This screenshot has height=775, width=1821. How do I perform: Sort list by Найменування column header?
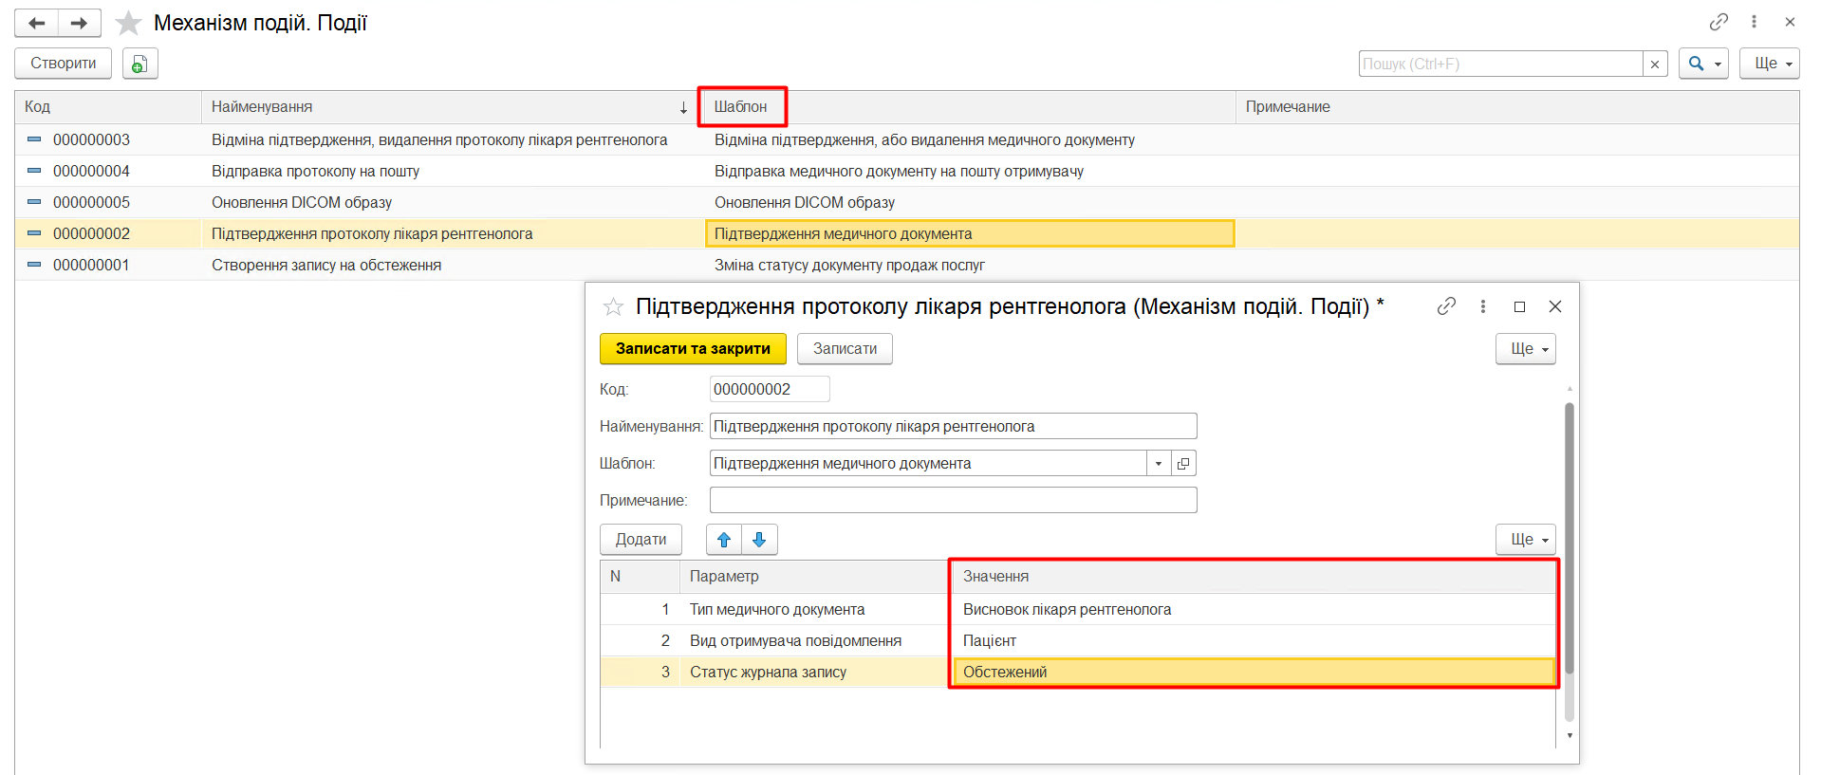(x=446, y=107)
